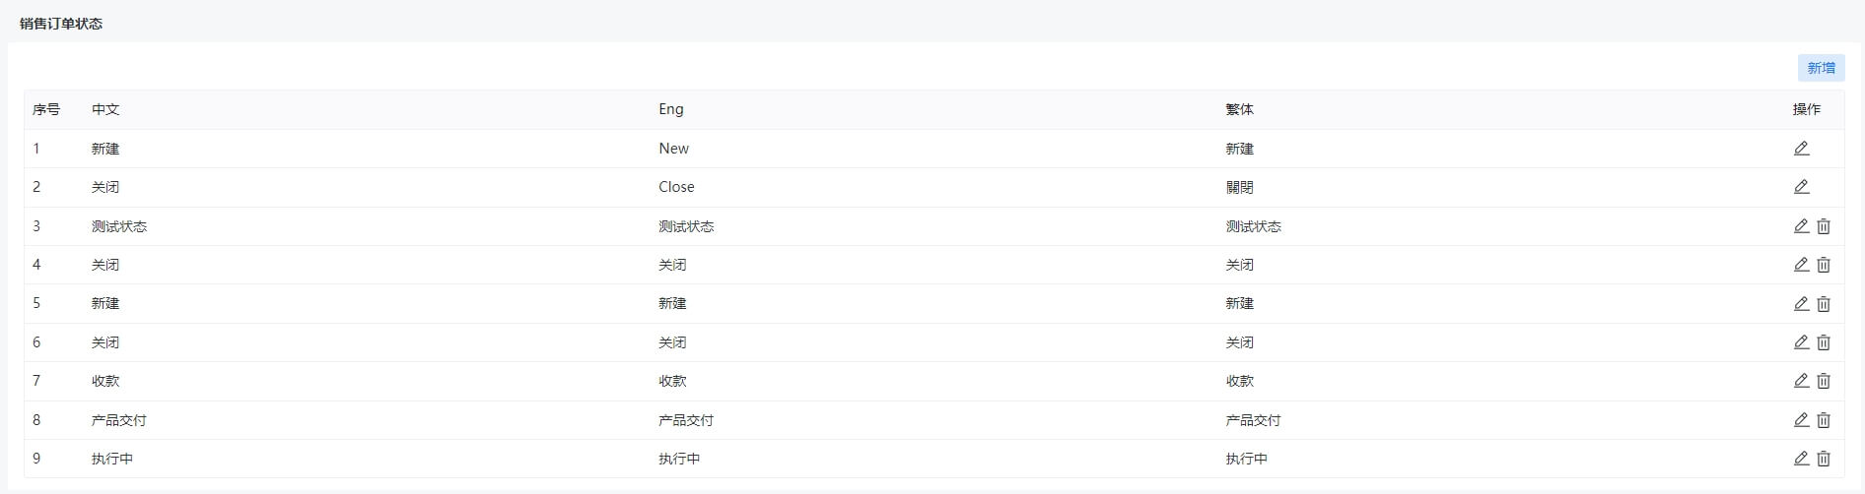This screenshot has width=1865, height=494.
Task: Select the New cell in Eng column
Action: (x=674, y=149)
